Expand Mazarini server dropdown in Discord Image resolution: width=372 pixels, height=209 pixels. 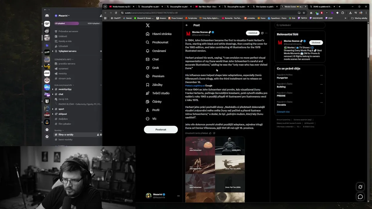64,16
